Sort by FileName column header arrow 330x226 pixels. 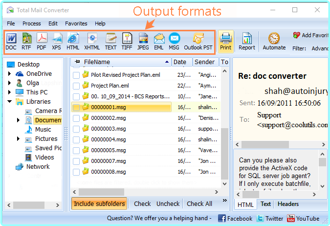coord(167,62)
